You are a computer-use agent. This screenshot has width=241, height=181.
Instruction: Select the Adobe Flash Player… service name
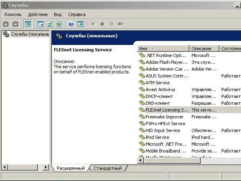[x=167, y=62]
